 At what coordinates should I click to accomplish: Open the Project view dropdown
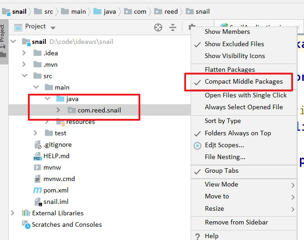tap(53, 27)
